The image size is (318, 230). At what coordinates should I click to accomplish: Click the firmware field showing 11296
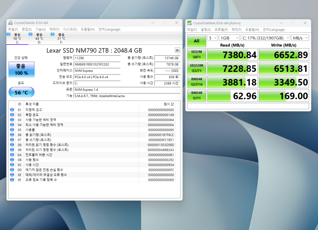[97, 58]
